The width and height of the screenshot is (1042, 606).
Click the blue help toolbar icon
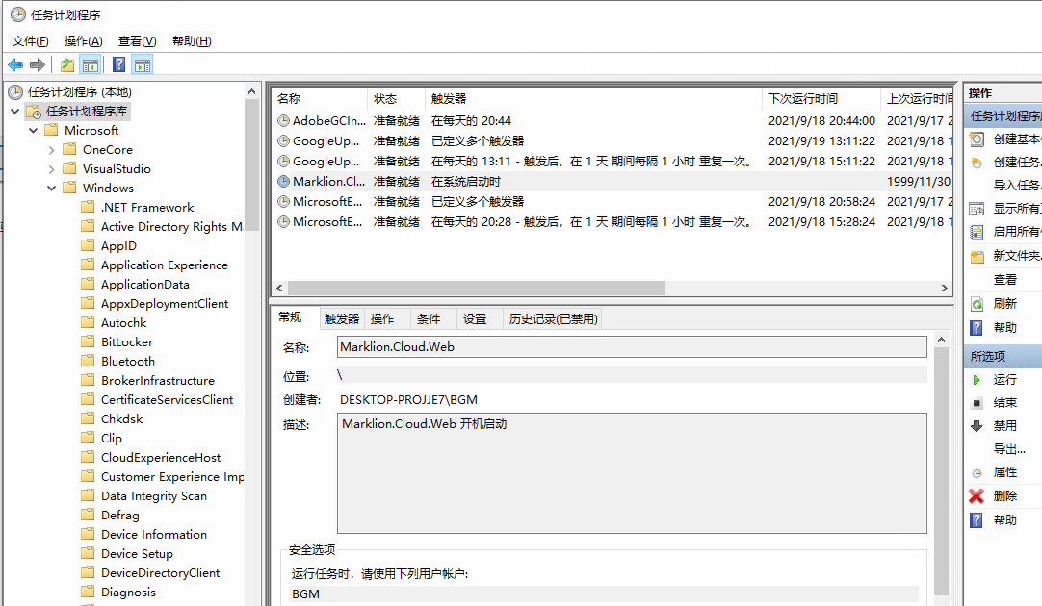click(x=118, y=64)
